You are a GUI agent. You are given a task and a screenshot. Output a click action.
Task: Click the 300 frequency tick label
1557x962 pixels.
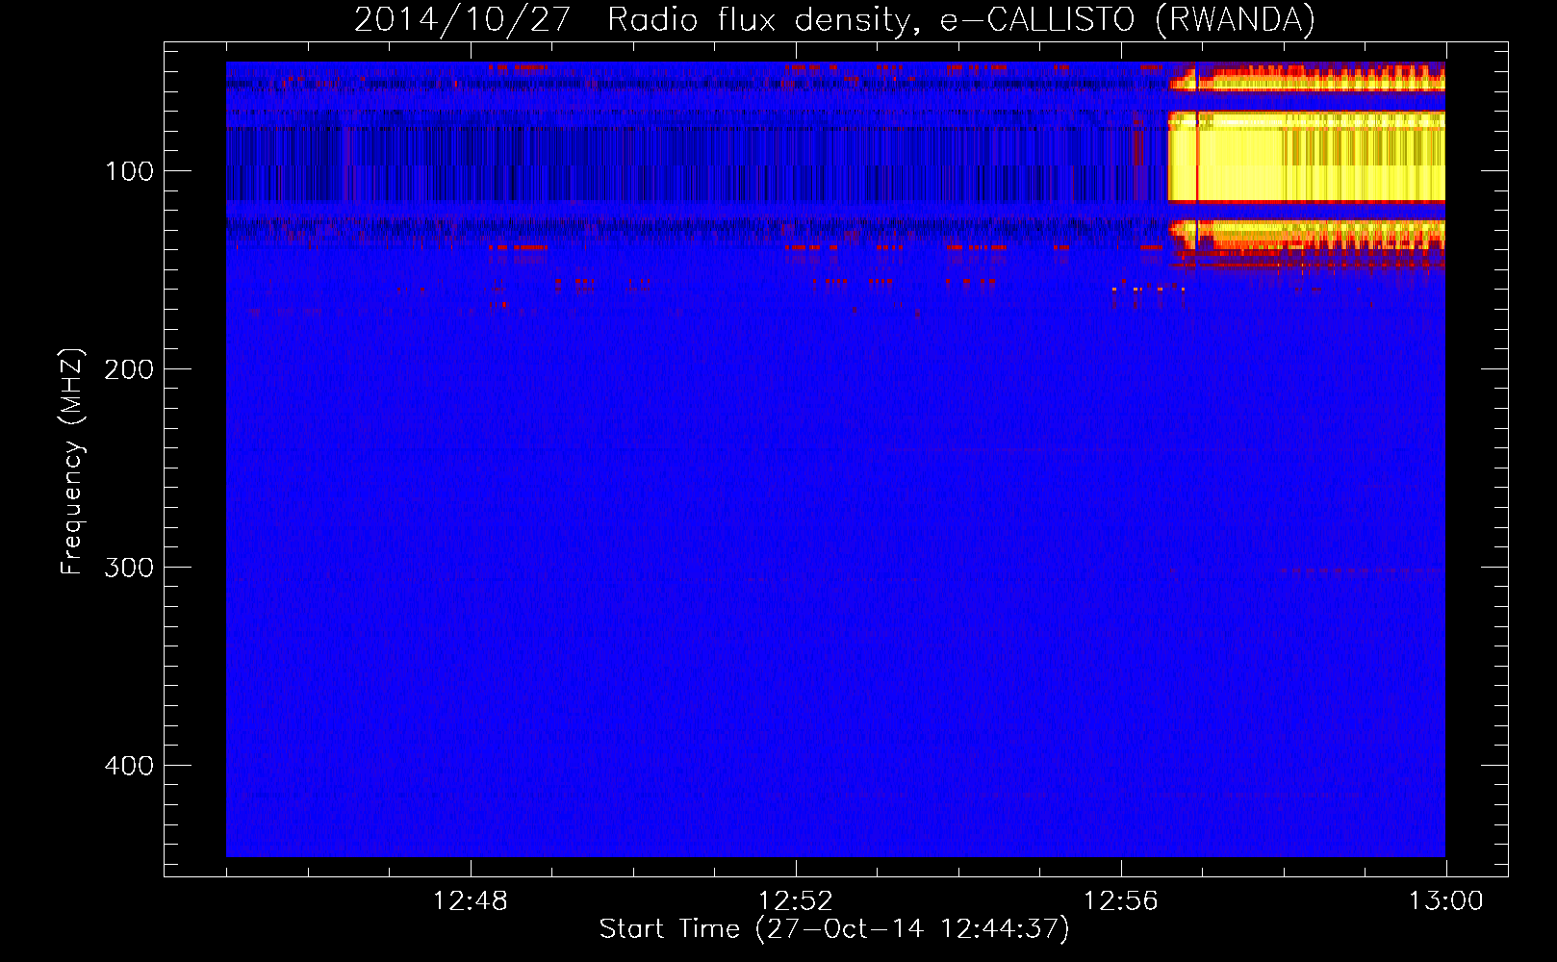[x=129, y=568]
